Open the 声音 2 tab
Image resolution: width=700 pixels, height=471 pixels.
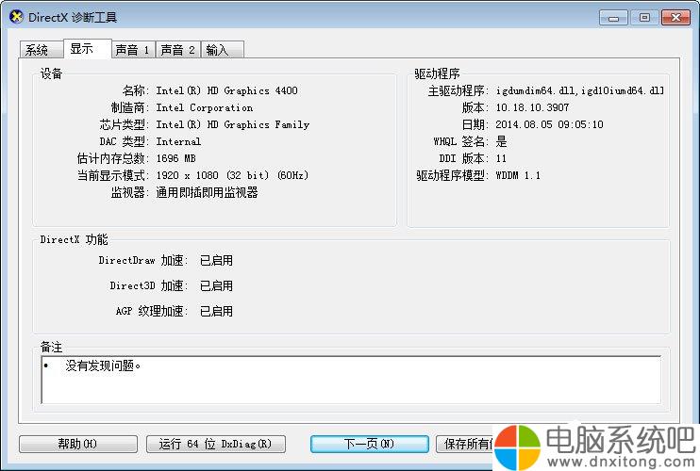[x=177, y=50]
